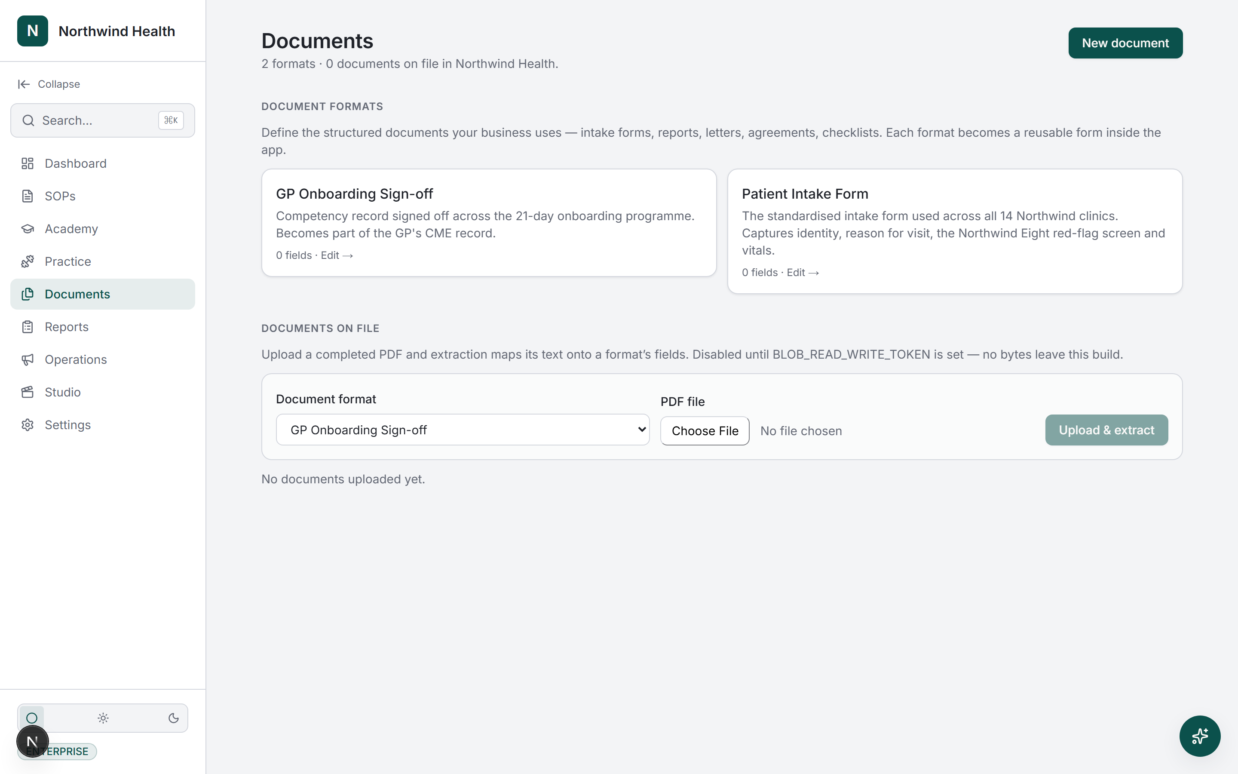The width and height of the screenshot is (1238, 774).
Task: Click Choose File for PDF
Action: (x=705, y=431)
